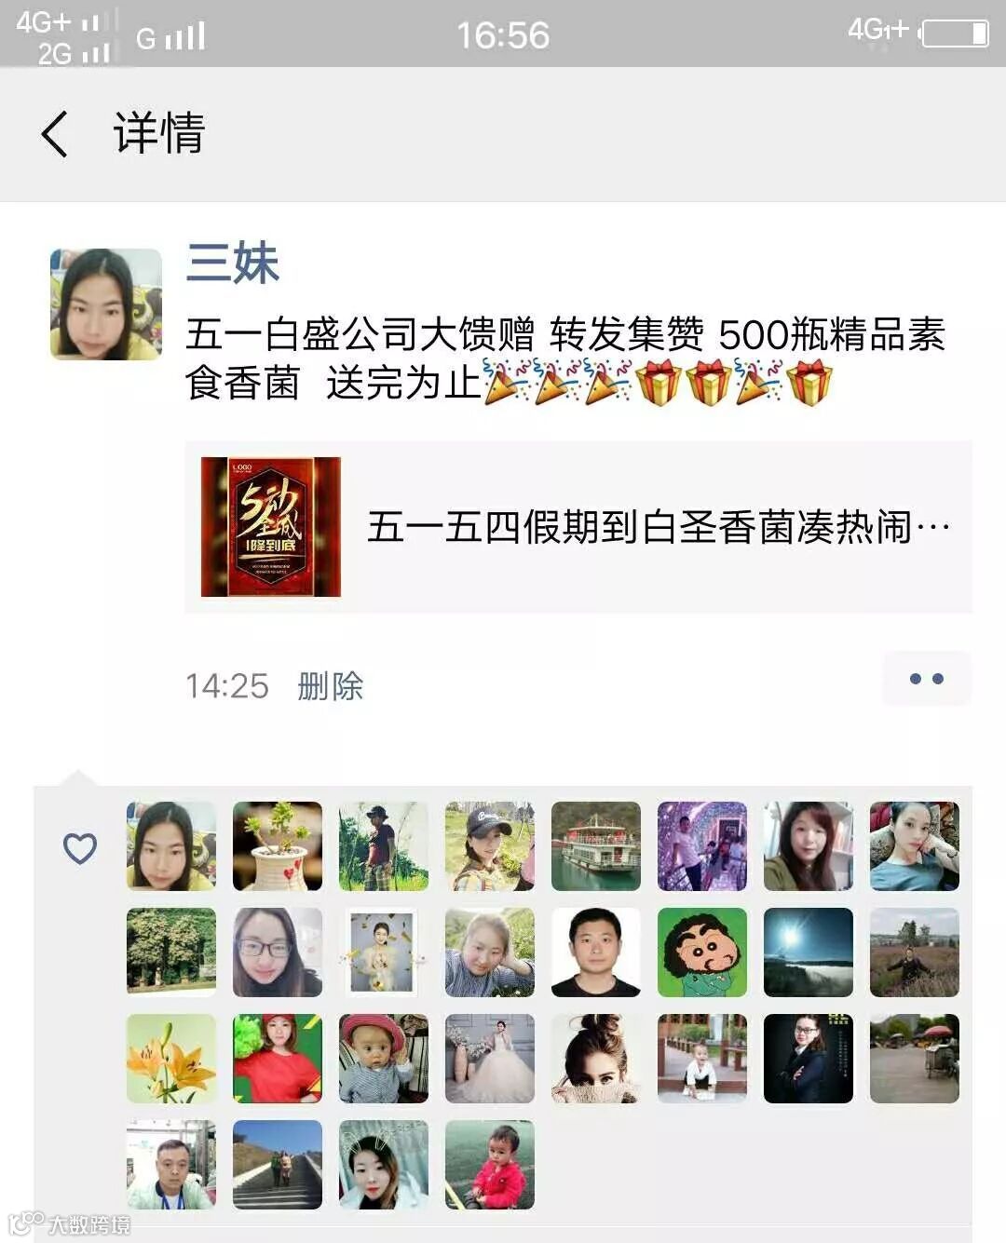Image resolution: width=1006 pixels, height=1243 pixels.
Task: Open the two-dot like/comment menu
Action: 927,679
